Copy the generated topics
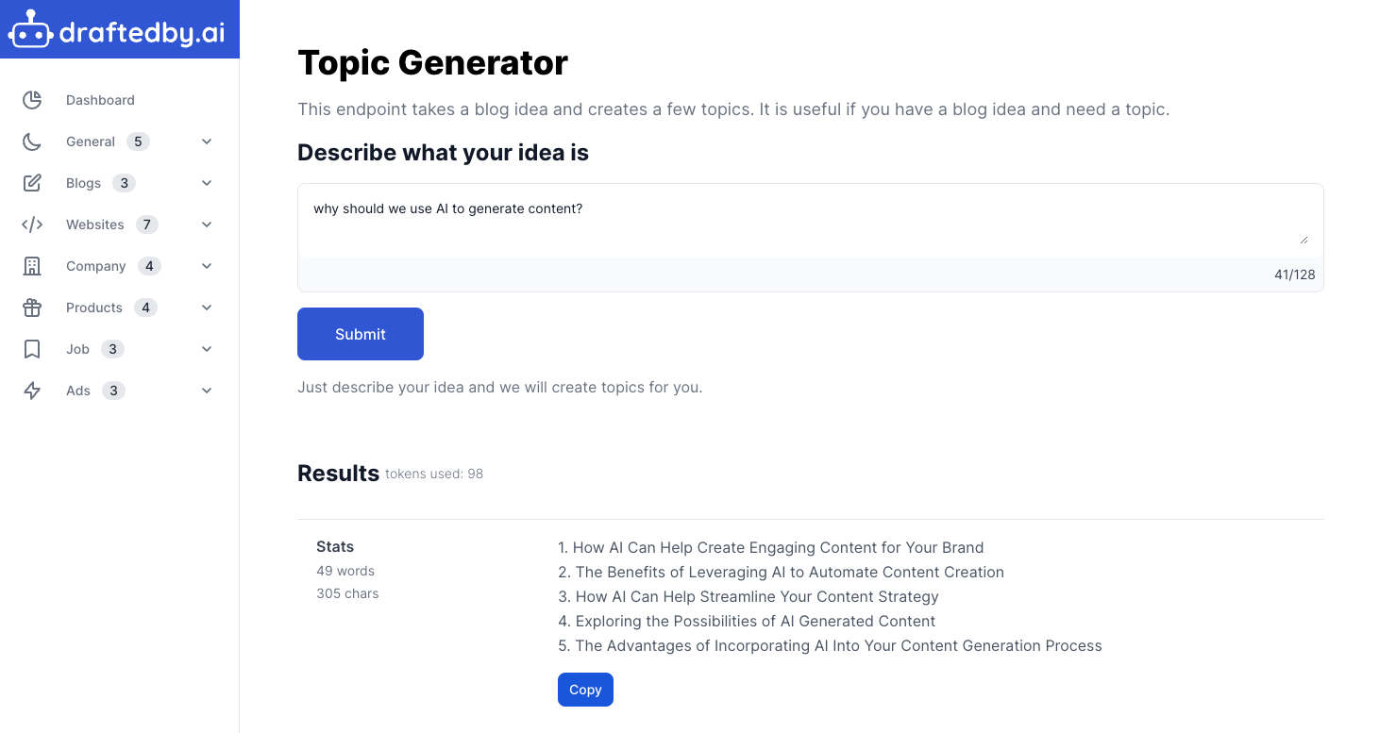This screenshot has height=733, width=1379. (x=585, y=690)
